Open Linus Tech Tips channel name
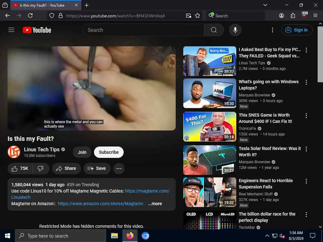Screen dimensions: 323x242 (x=42, y=150)
